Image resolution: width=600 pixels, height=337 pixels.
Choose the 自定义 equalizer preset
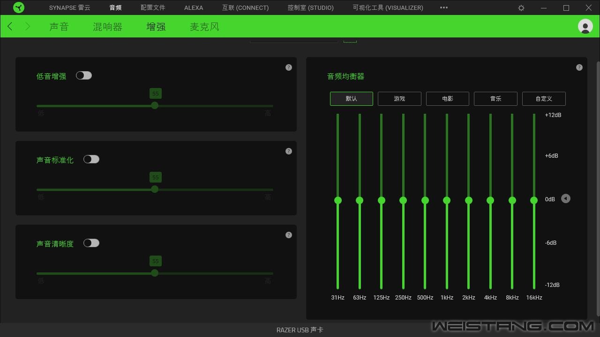pyautogui.click(x=544, y=99)
